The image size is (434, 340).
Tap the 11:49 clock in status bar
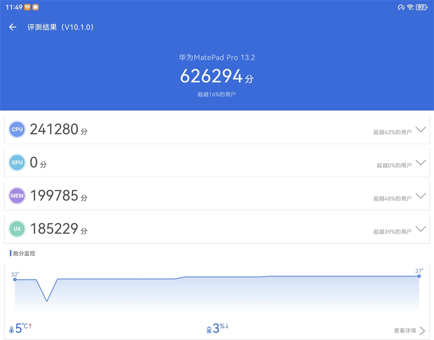tap(14, 7)
